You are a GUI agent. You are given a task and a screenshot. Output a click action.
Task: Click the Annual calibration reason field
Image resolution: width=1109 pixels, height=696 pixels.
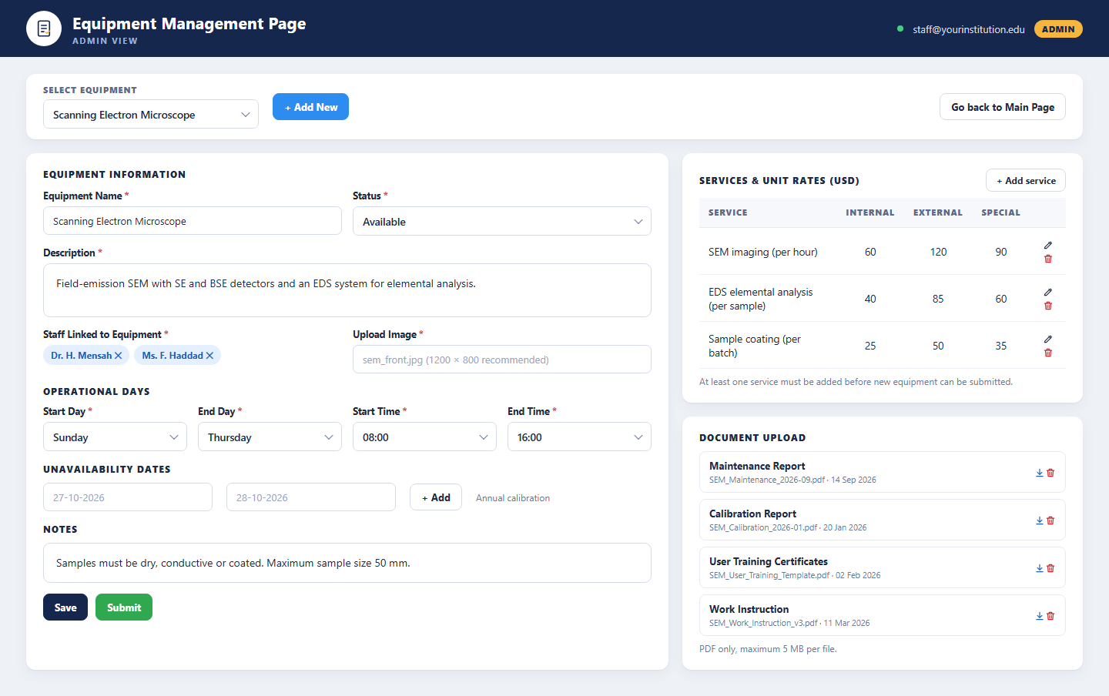(x=513, y=498)
